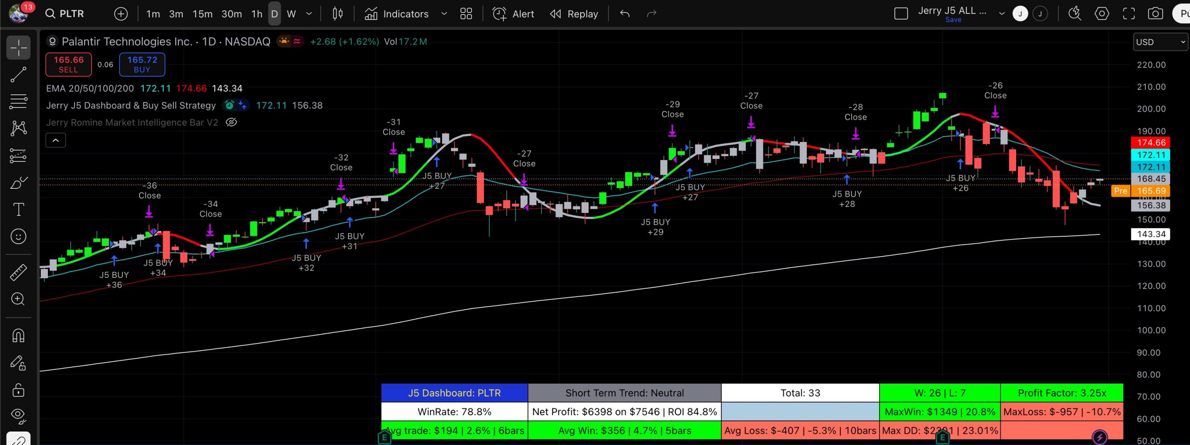Select the Text annotation tool
This screenshot has width=1190, height=445.
[x=19, y=210]
